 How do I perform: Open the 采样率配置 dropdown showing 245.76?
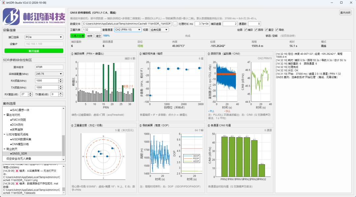[x=49, y=74]
